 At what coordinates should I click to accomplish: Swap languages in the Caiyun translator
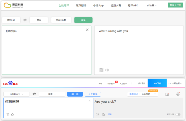(25, 20)
